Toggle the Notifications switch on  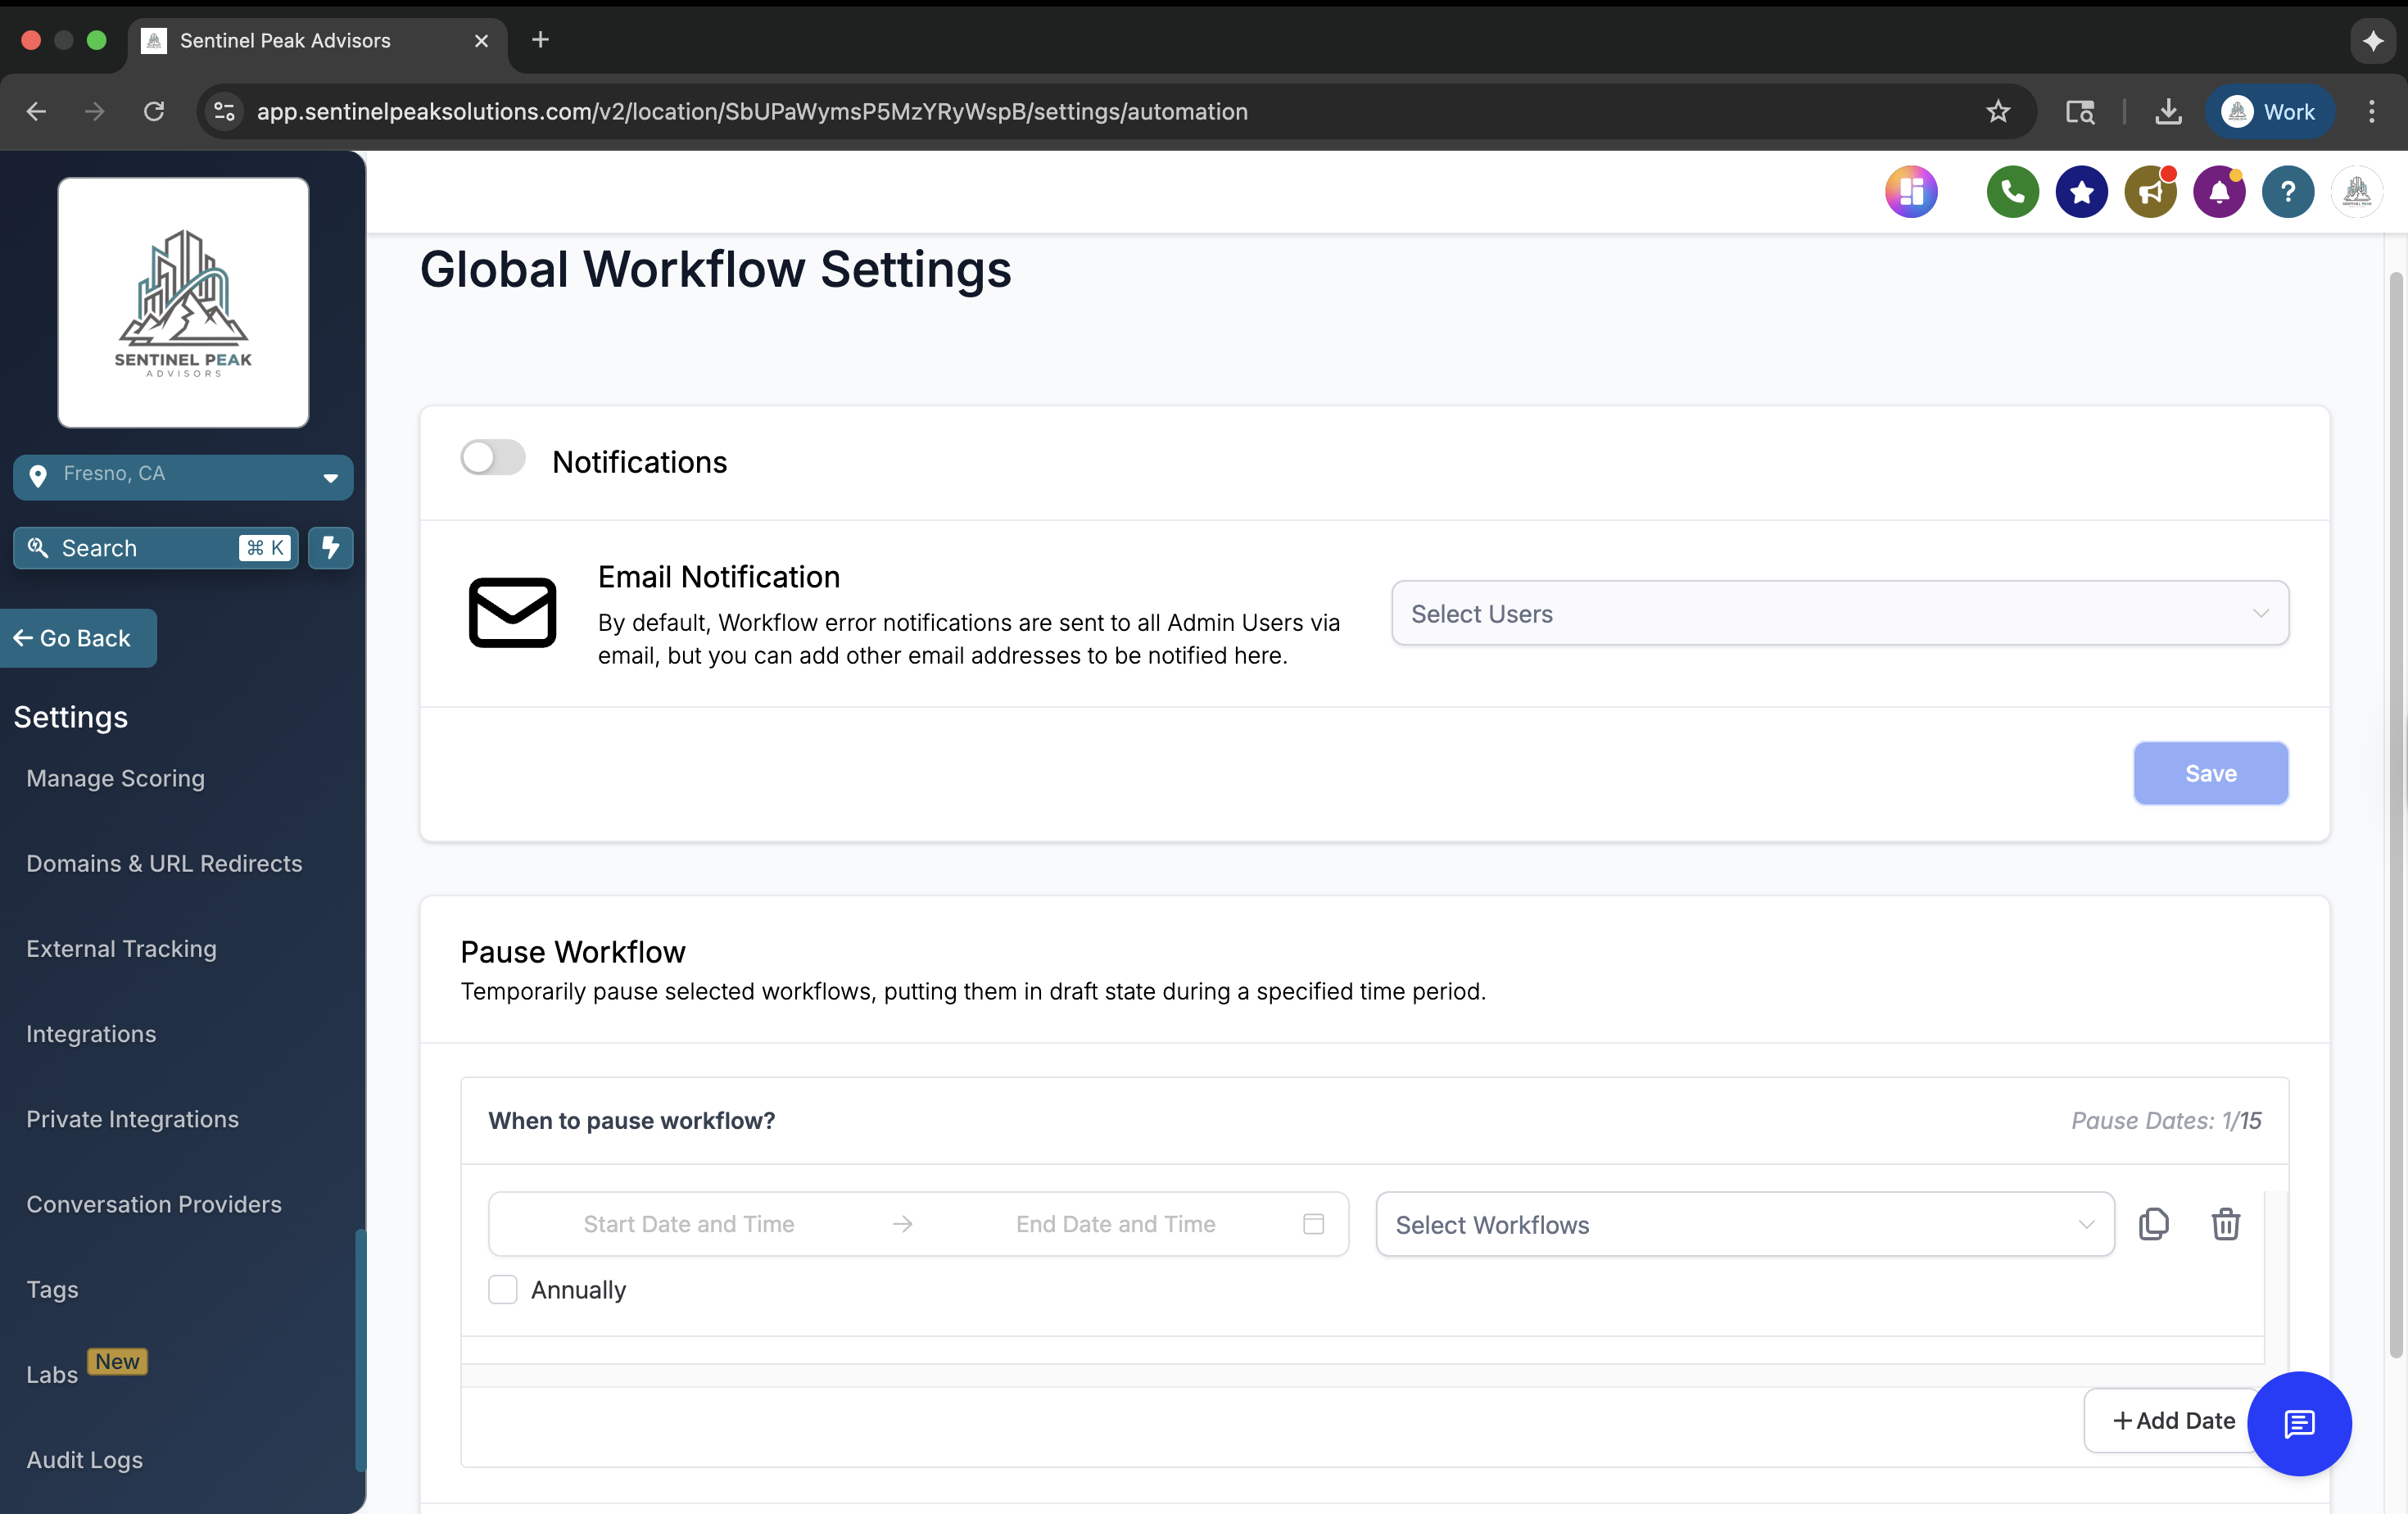[492, 457]
